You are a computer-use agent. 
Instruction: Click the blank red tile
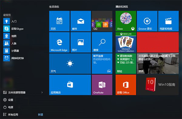point(158,42)
